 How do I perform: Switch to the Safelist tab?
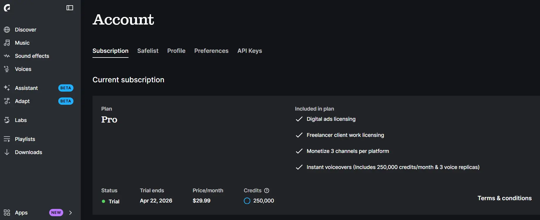click(x=148, y=51)
